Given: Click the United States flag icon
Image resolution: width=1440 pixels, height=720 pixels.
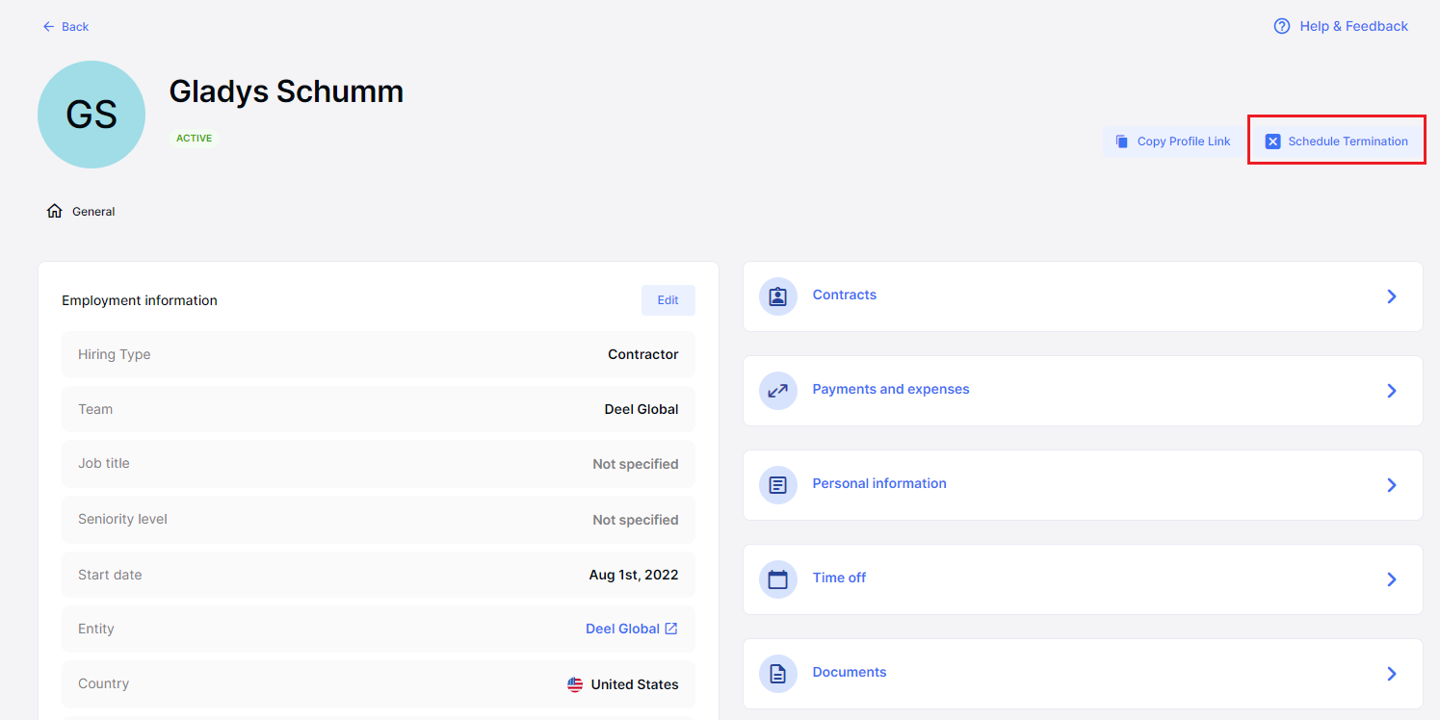Looking at the screenshot, I should click(575, 684).
